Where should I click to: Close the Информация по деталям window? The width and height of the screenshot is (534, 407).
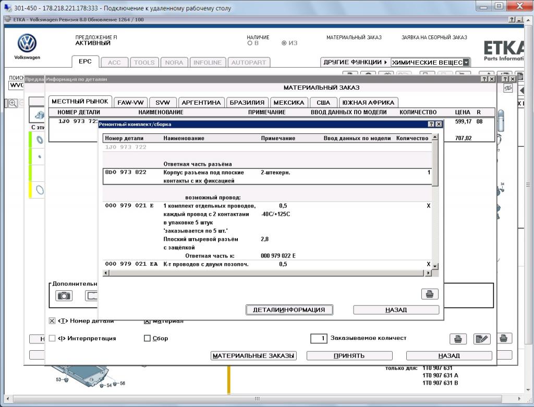pos(492,79)
